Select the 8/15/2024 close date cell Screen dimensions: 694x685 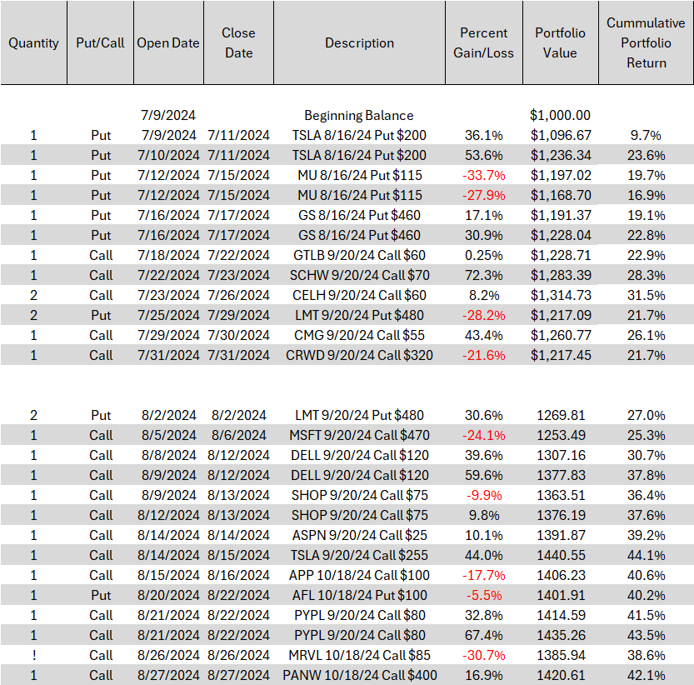point(238,555)
